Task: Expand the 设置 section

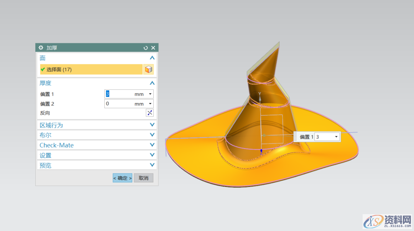Action: point(152,155)
